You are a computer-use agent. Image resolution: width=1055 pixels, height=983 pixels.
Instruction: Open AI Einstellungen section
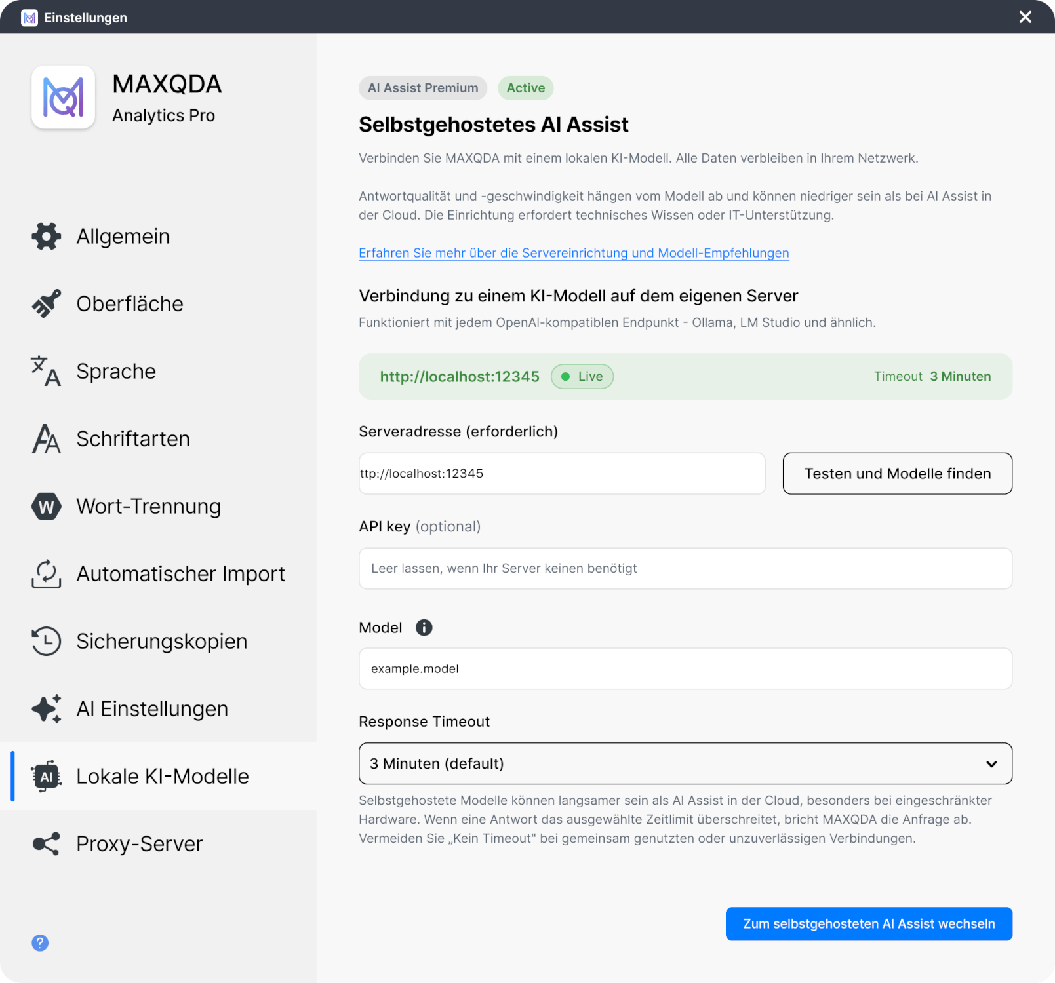pyautogui.click(x=158, y=709)
